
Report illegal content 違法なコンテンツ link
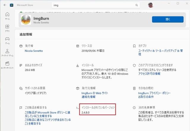48,122
